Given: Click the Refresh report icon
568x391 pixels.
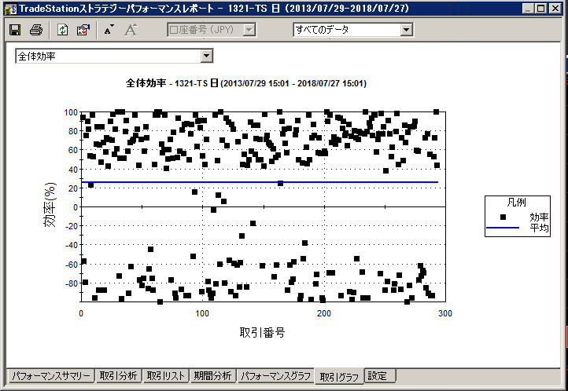Looking at the screenshot, I should pyautogui.click(x=62, y=30).
